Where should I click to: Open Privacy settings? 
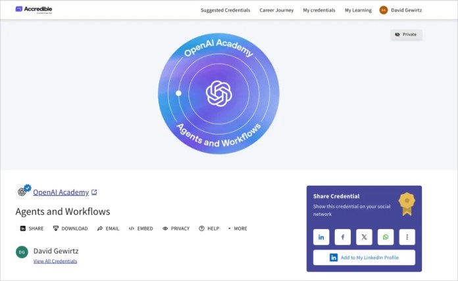176,228
